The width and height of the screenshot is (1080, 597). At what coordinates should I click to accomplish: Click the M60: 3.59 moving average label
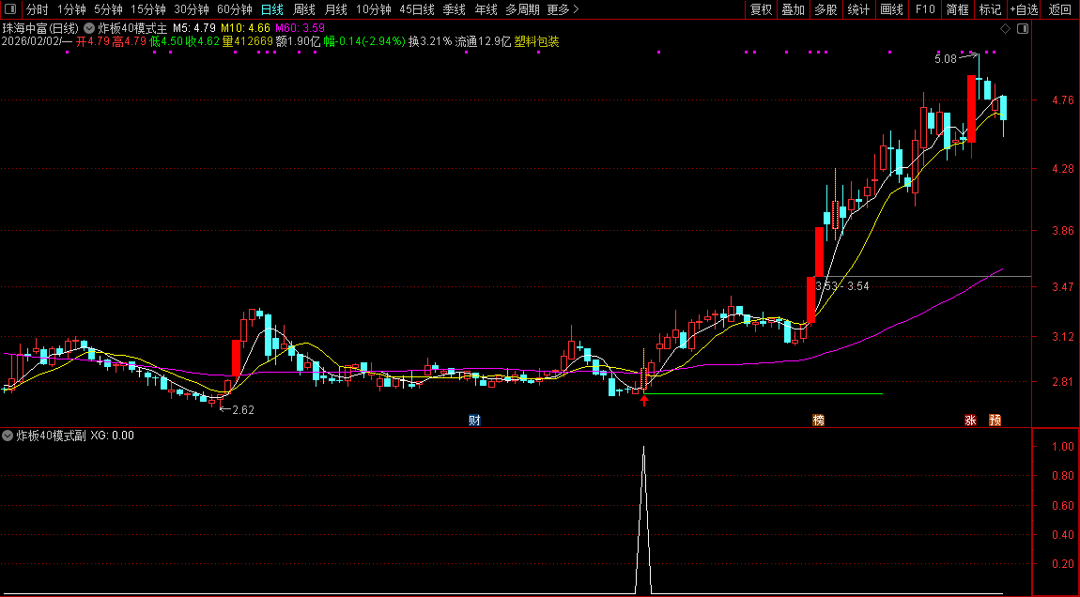click(x=301, y=29)
